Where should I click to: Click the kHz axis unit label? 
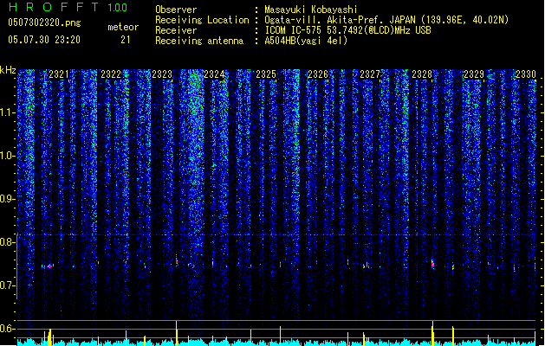(x=8, y=70)
